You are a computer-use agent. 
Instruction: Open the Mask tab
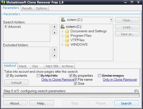[24, 66]
